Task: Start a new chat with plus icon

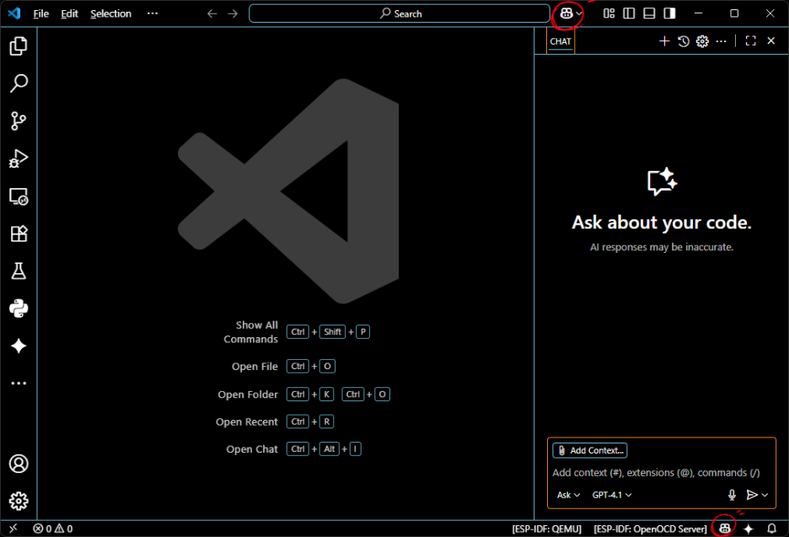Action: (664, 40)
